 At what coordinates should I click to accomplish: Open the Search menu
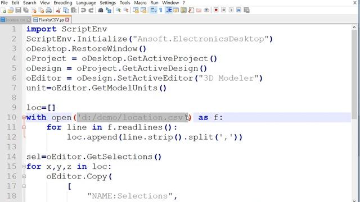30,3
